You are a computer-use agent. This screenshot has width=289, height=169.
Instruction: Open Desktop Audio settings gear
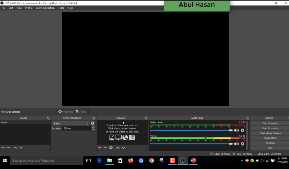click(242, 130)
